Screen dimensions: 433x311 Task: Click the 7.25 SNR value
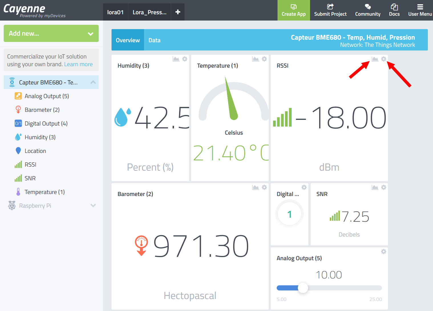[x=355, y=217]
